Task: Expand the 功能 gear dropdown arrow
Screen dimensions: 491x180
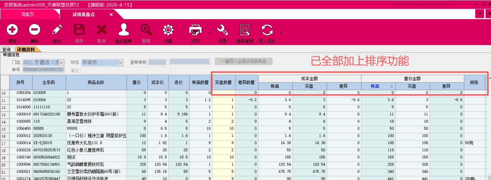Action: [182, 33]
